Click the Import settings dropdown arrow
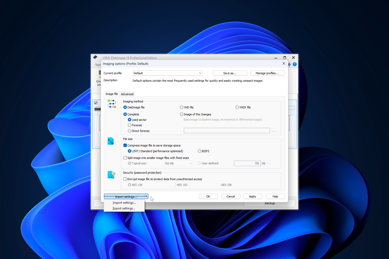Image resolution: width=389 pixels, height=259 pixels. click(x=147, y=197)
